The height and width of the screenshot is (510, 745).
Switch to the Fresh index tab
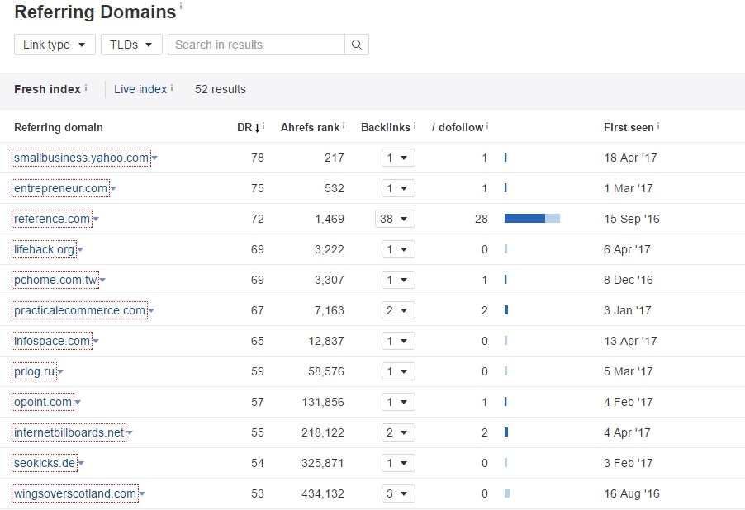point(48,89)
